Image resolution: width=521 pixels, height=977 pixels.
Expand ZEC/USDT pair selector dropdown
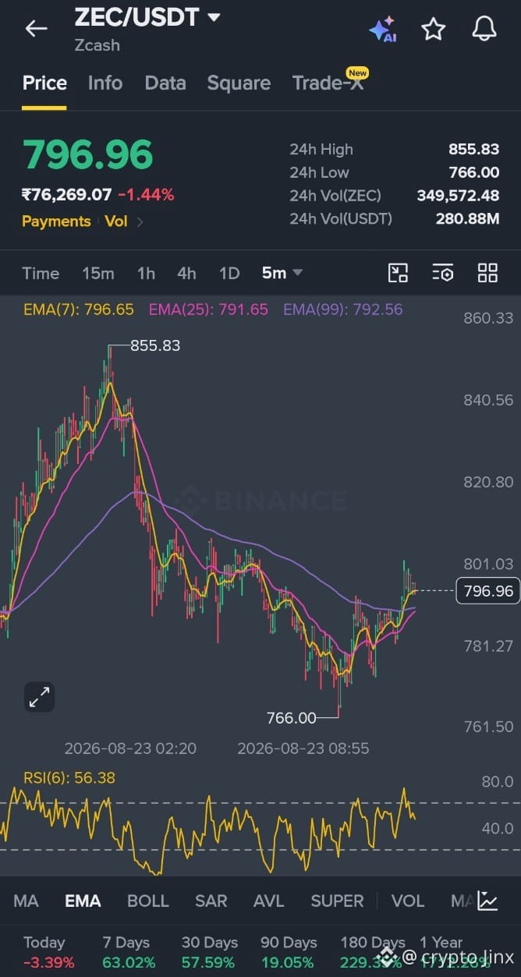tap(213, 16)
